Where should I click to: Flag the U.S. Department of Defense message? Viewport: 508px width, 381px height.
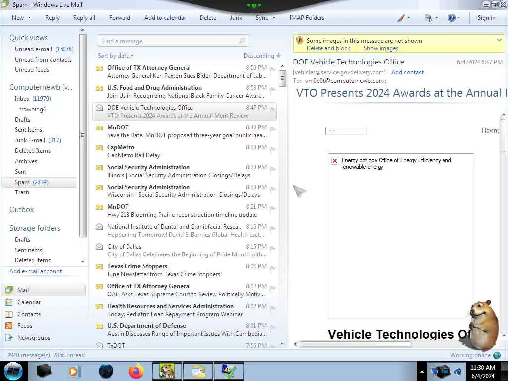[x=272, y=327]
